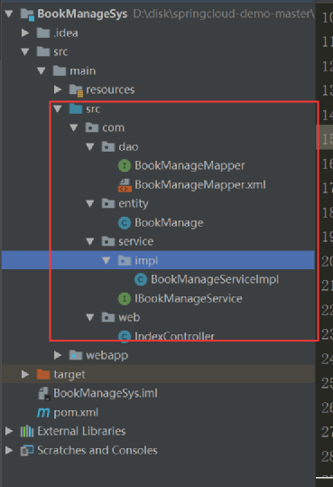Expand the External Libraries arrow
Screen dimensions: 333x487
[9, 431]
